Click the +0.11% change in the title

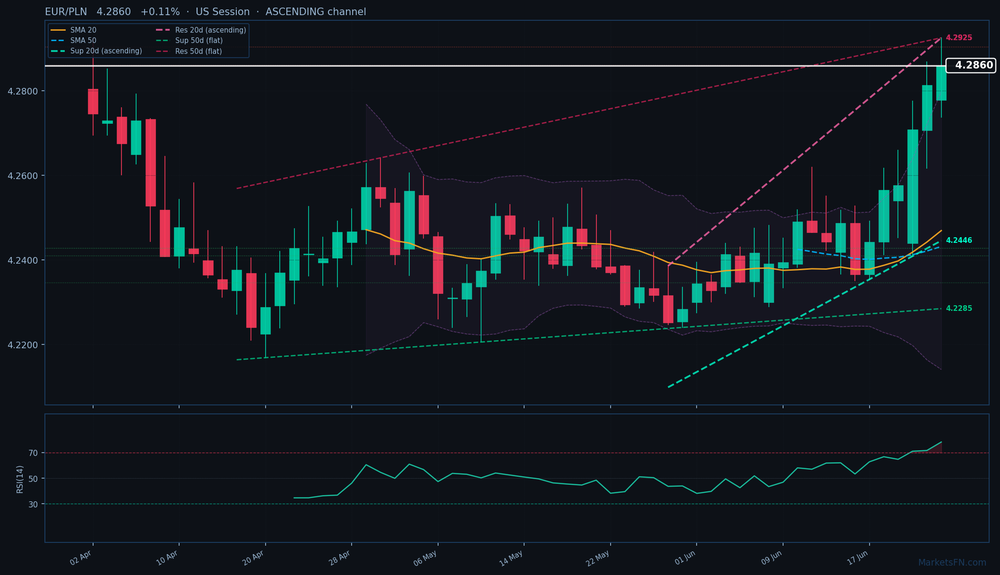pyautogui.click(x=160, y=12)
